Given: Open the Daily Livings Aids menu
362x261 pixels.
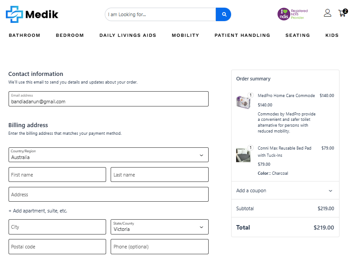Looking at the screenshot, I should tap(128, 35).
